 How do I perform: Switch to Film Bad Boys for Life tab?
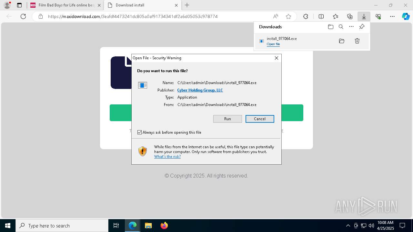pos(65,5)
